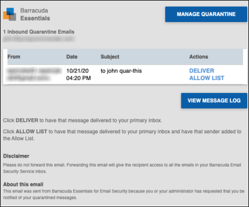
Task: Click the bold DELIVER instruction text
Action: tap(27, 120)
